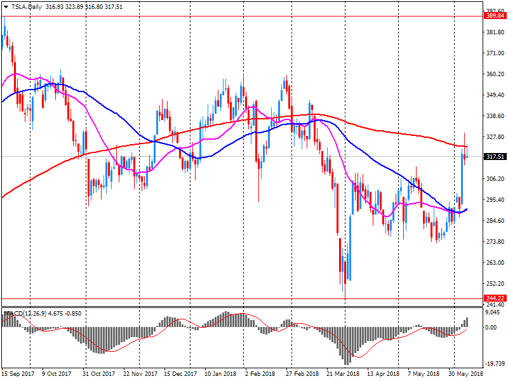Click the 9.045 MACD scale value
The height and width of the screenshot is (381, 508).
click(x=493, y=312)
